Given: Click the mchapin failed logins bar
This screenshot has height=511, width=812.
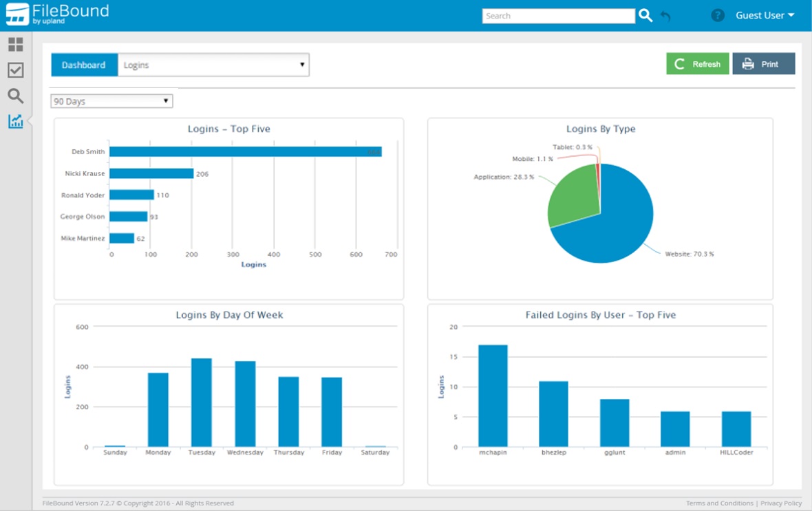Looking at the screenshot, I should pos(493,395).
